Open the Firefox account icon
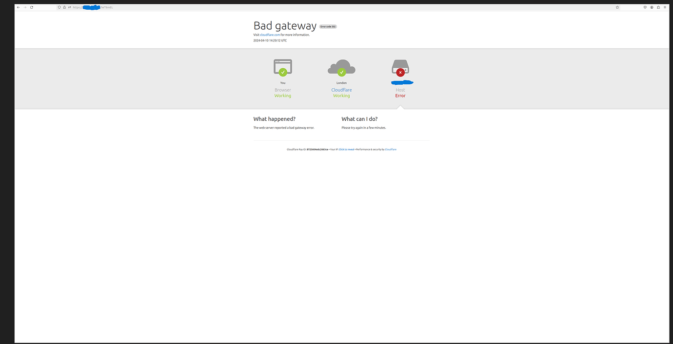The width and height of the screenshot is (673, 344). [x=652, y=7]
